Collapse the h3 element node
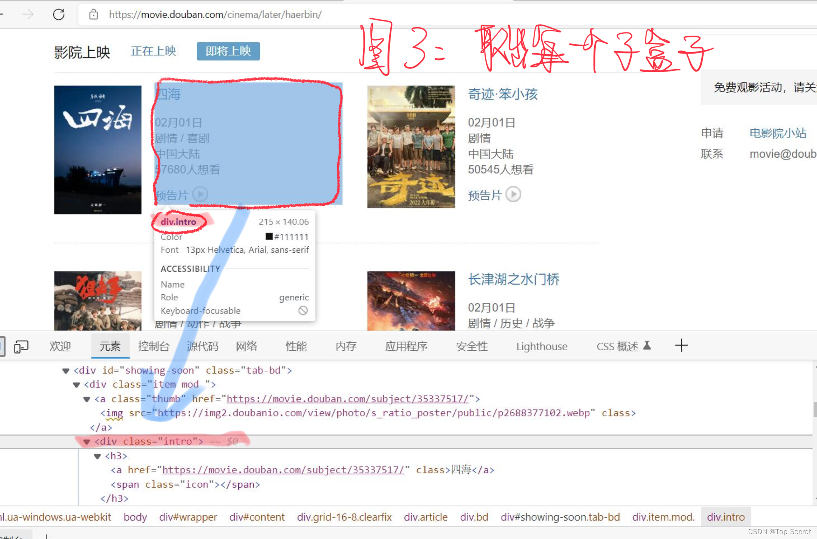817x539 pixels. click(98, 456)
